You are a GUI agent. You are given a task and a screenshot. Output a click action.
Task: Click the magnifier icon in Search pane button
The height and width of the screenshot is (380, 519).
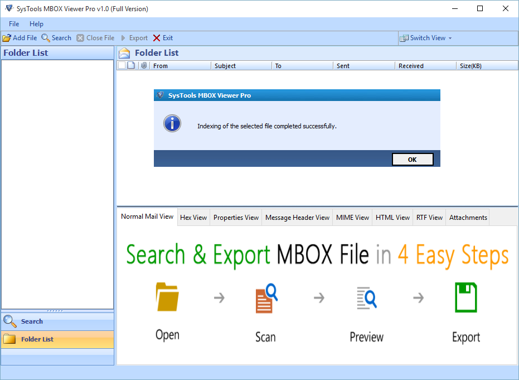click(9, 321)
